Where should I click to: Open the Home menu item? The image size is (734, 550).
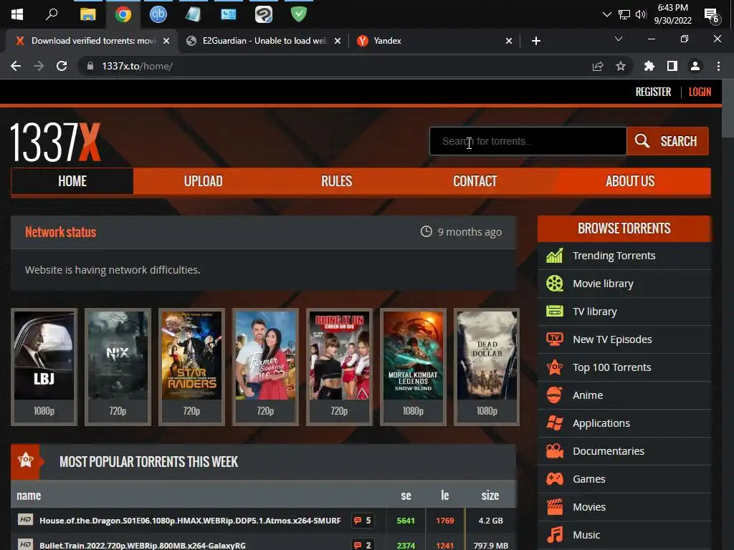tap(72, 181)
